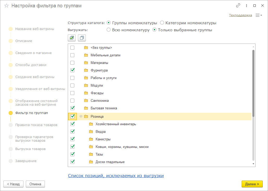Click the favorites star icon

tap(7, 6)
